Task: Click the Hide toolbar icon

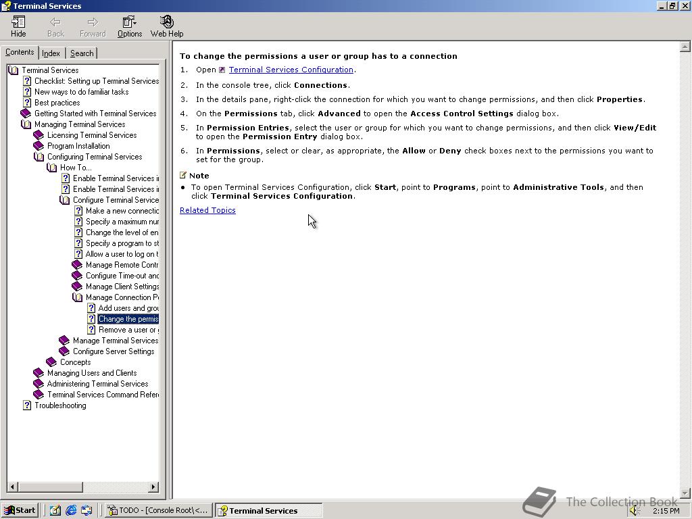Action: pyautogui.click(x=18, y=26)
